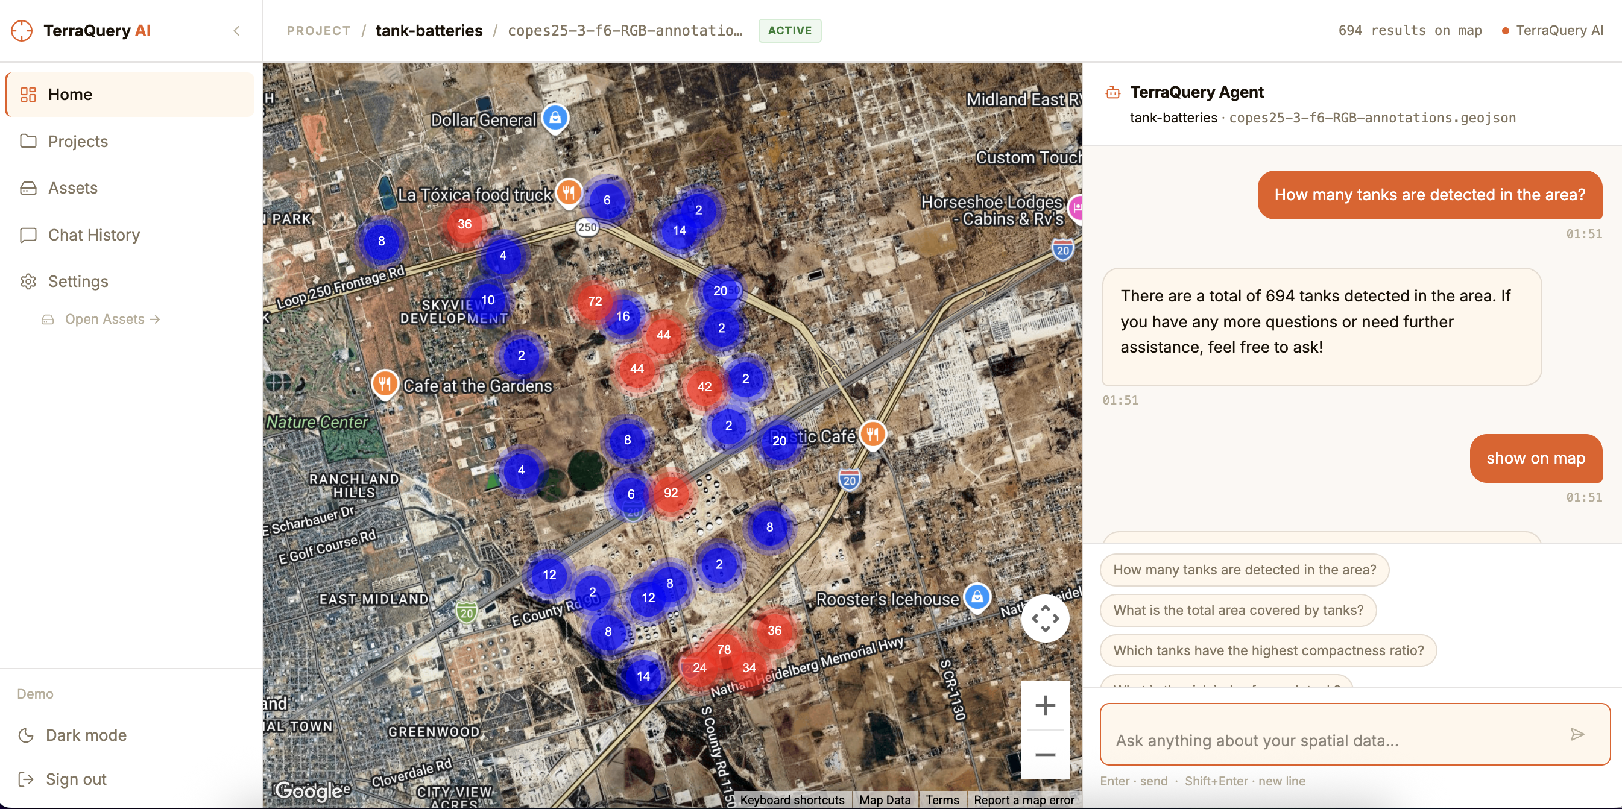The image size is (1622, 809).
Task: Click the Projects folder icon
Action: point(28,140)
